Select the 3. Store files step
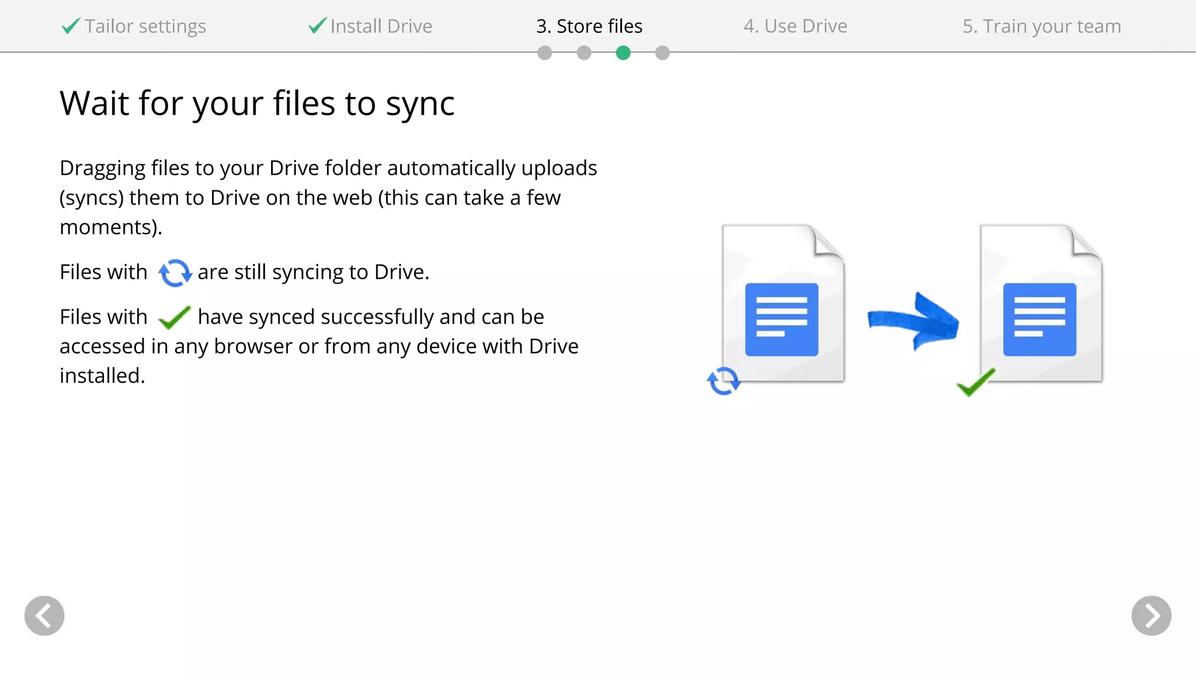Image resolution: width=1196 pixels, height=673 pixels. (589, 26)
